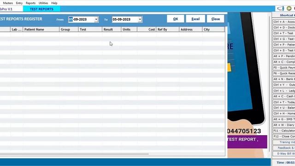Click the Ctrl + P shortcut button
Viewport: 295px width, 166px height.
[x=284, y=45]
